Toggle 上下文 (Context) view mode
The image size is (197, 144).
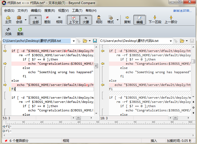click(73, 20)
